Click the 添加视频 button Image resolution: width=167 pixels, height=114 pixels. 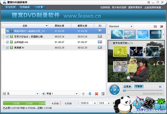click(10, 7)
